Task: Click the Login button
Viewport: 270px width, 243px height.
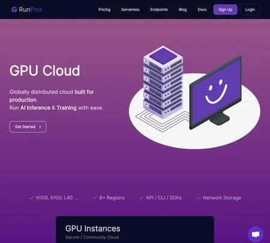Action: click(x=250, y=10)
